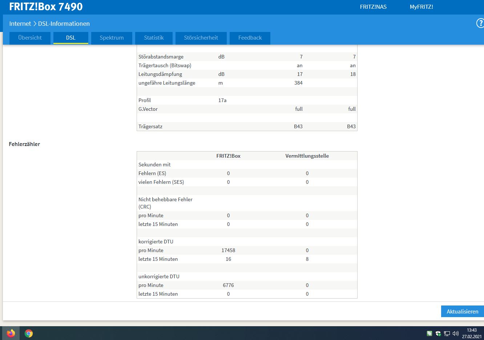The width and height of the screenshot is (484, 340).
Task: Click the G.Vector row label
Action: click(x=148, y=109)
